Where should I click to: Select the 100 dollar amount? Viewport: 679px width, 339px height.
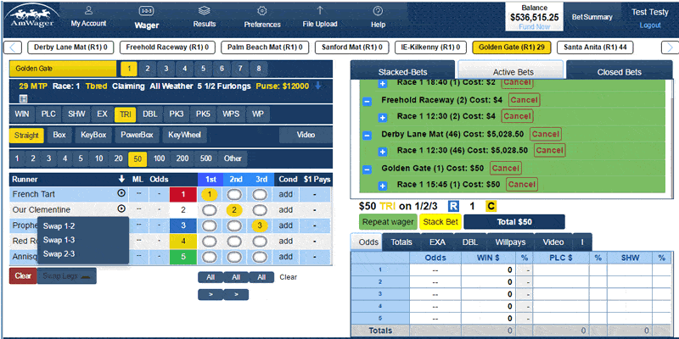tap(159, 158)
